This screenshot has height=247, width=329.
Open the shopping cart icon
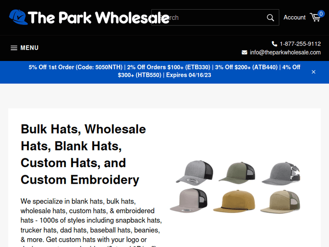tap(315, 18)
